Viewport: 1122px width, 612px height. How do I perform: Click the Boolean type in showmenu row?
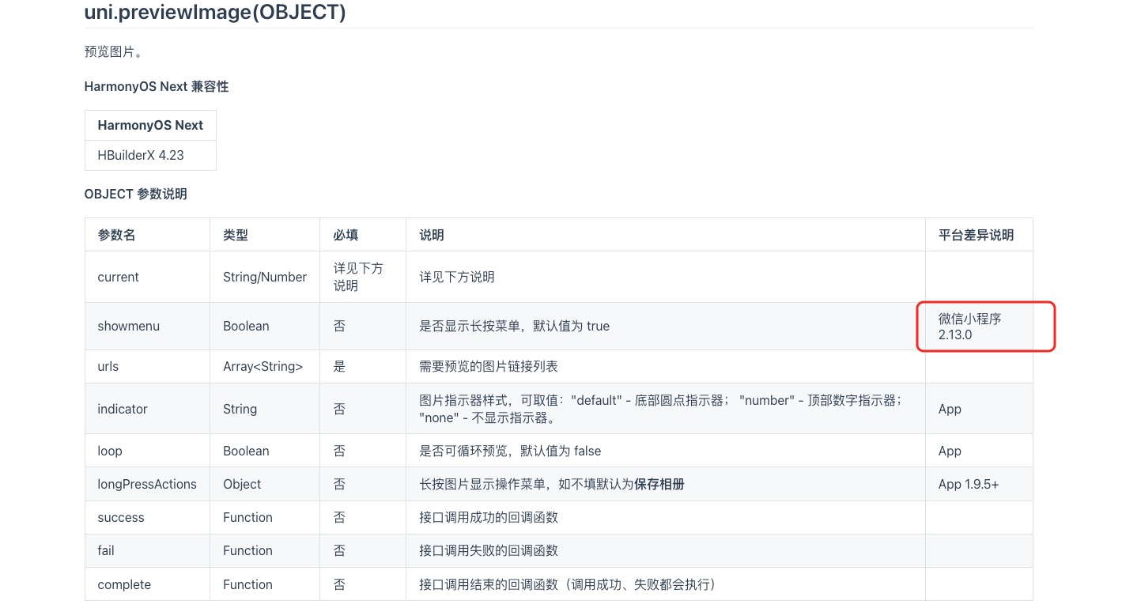[246, 326]
